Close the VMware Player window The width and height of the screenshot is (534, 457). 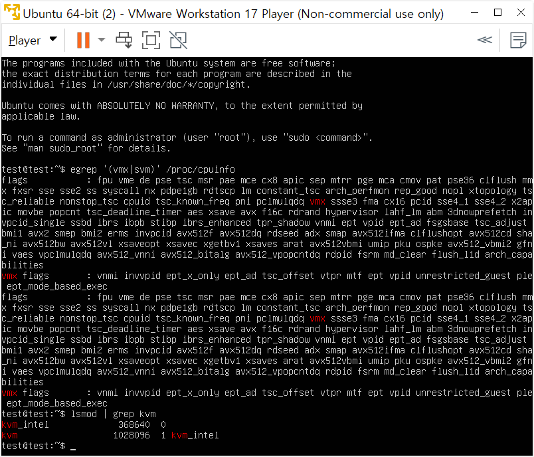click(x=521, y=13)
